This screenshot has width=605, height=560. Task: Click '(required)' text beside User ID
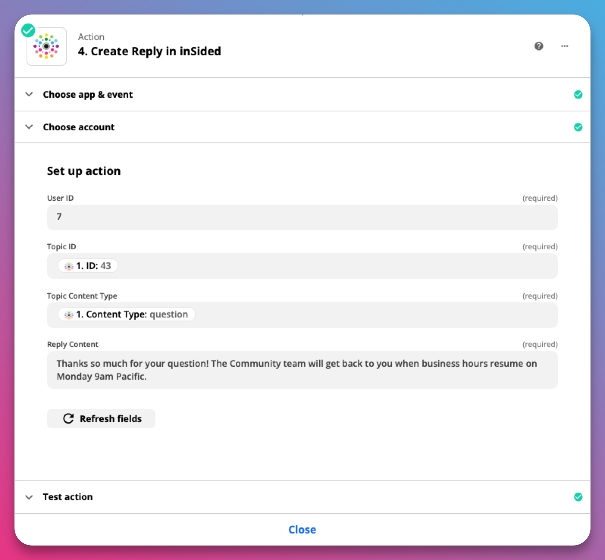pos(540,198)
